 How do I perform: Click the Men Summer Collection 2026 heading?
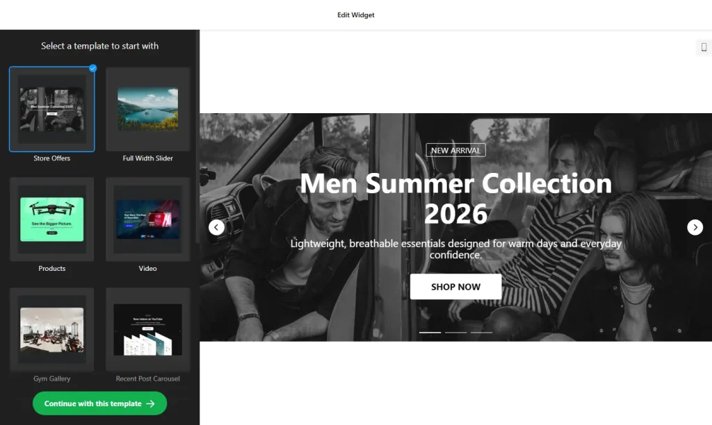[455, 198]
